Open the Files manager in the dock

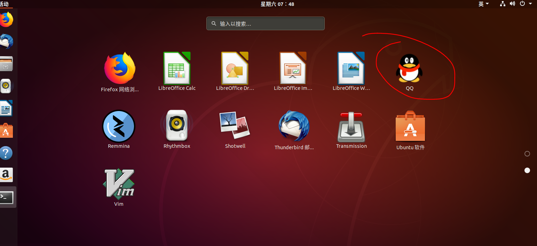point(6,64)
